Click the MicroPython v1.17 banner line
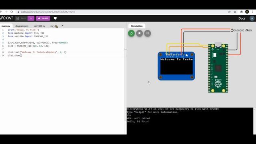Screen dimensions: 256x144 point(173,109)
